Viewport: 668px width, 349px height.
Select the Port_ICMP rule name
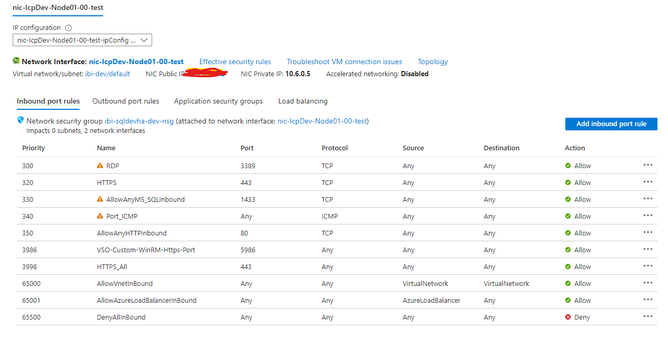point(122,216)
